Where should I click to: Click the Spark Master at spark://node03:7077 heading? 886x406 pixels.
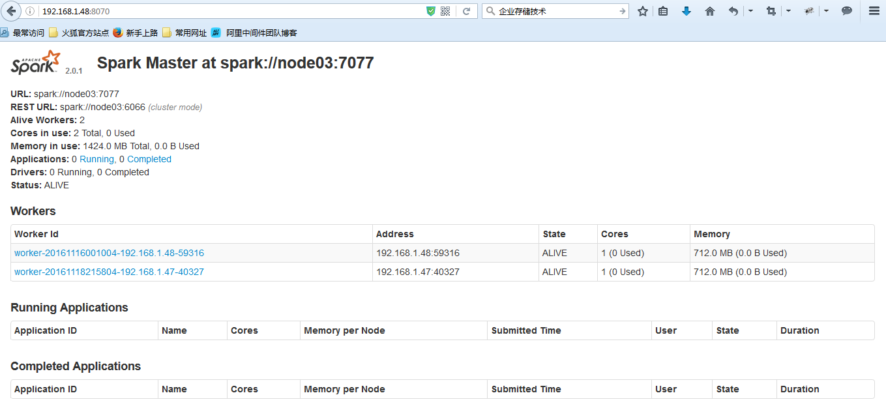pyautogui.click(x=235, y=63)
